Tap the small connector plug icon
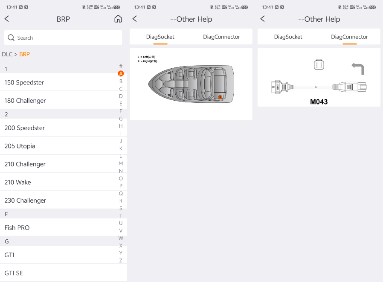Image resolution: width=383 pixels, height=282 pixels. [319, 65]
